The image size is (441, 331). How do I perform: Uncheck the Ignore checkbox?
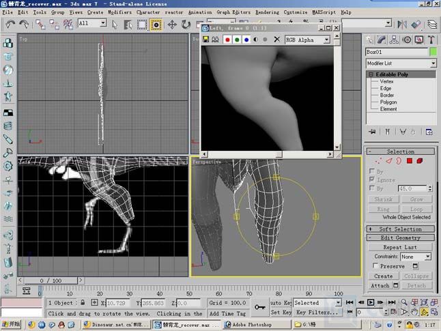pos(372,179)
